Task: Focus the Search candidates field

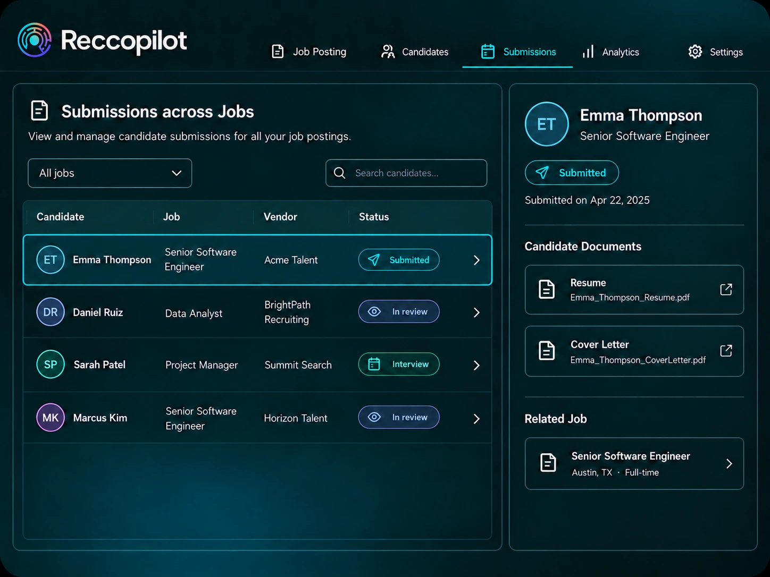Action: coord(406,173)
